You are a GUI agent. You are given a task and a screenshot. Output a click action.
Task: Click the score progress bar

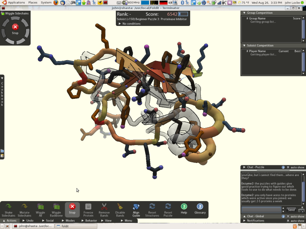point(183,14)
